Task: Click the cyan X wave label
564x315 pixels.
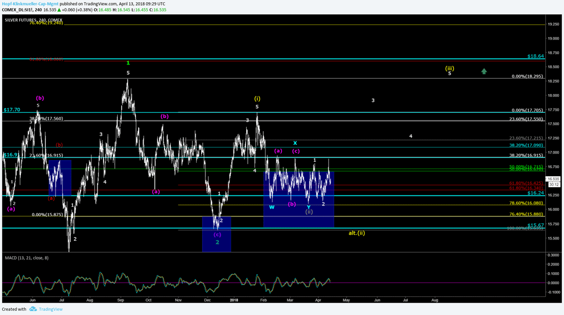Action: 295,143
